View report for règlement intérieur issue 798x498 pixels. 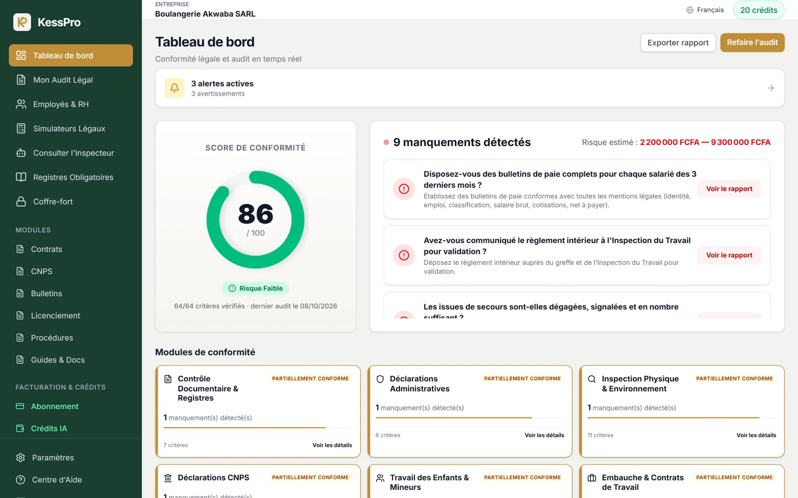click(x=729, y=255)
